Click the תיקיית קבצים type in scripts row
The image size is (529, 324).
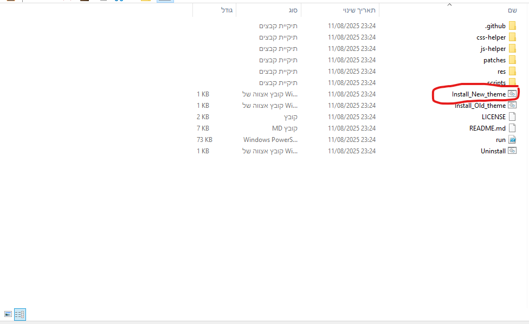pyautogui.click(x=279, y=82)
